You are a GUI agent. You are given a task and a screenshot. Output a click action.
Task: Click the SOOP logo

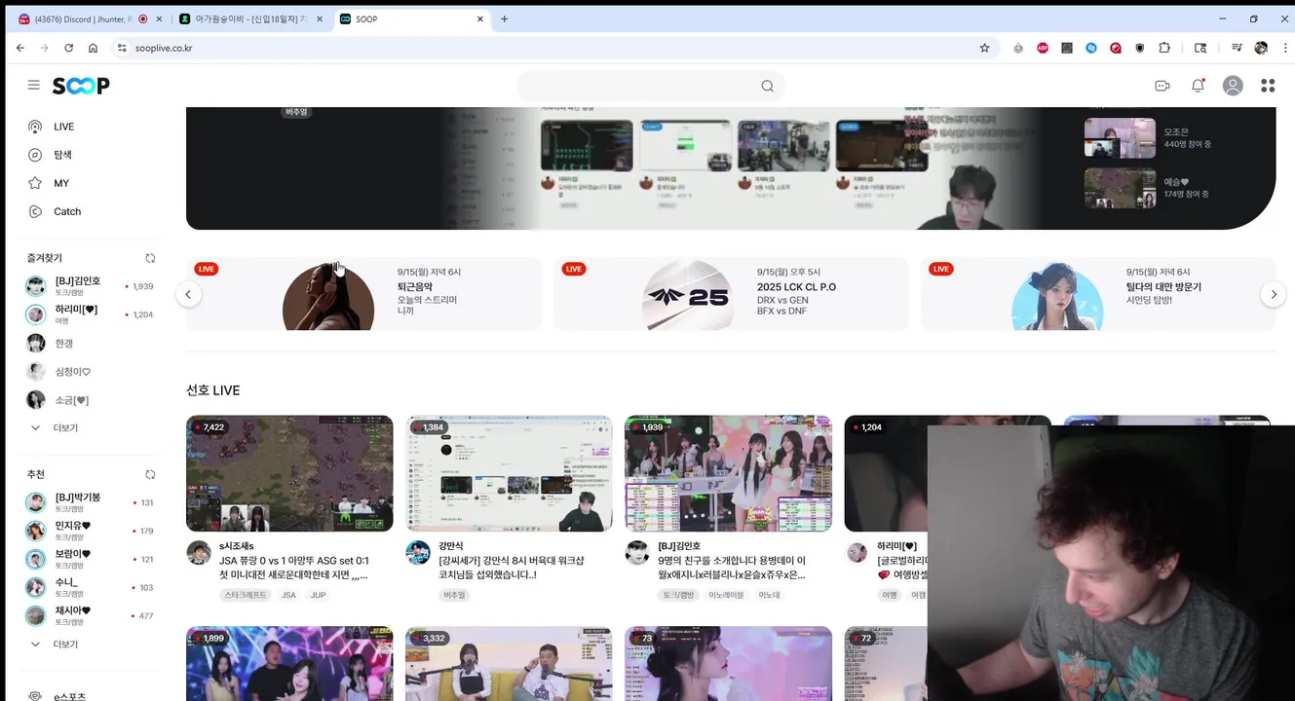click(x=81, y=86)
